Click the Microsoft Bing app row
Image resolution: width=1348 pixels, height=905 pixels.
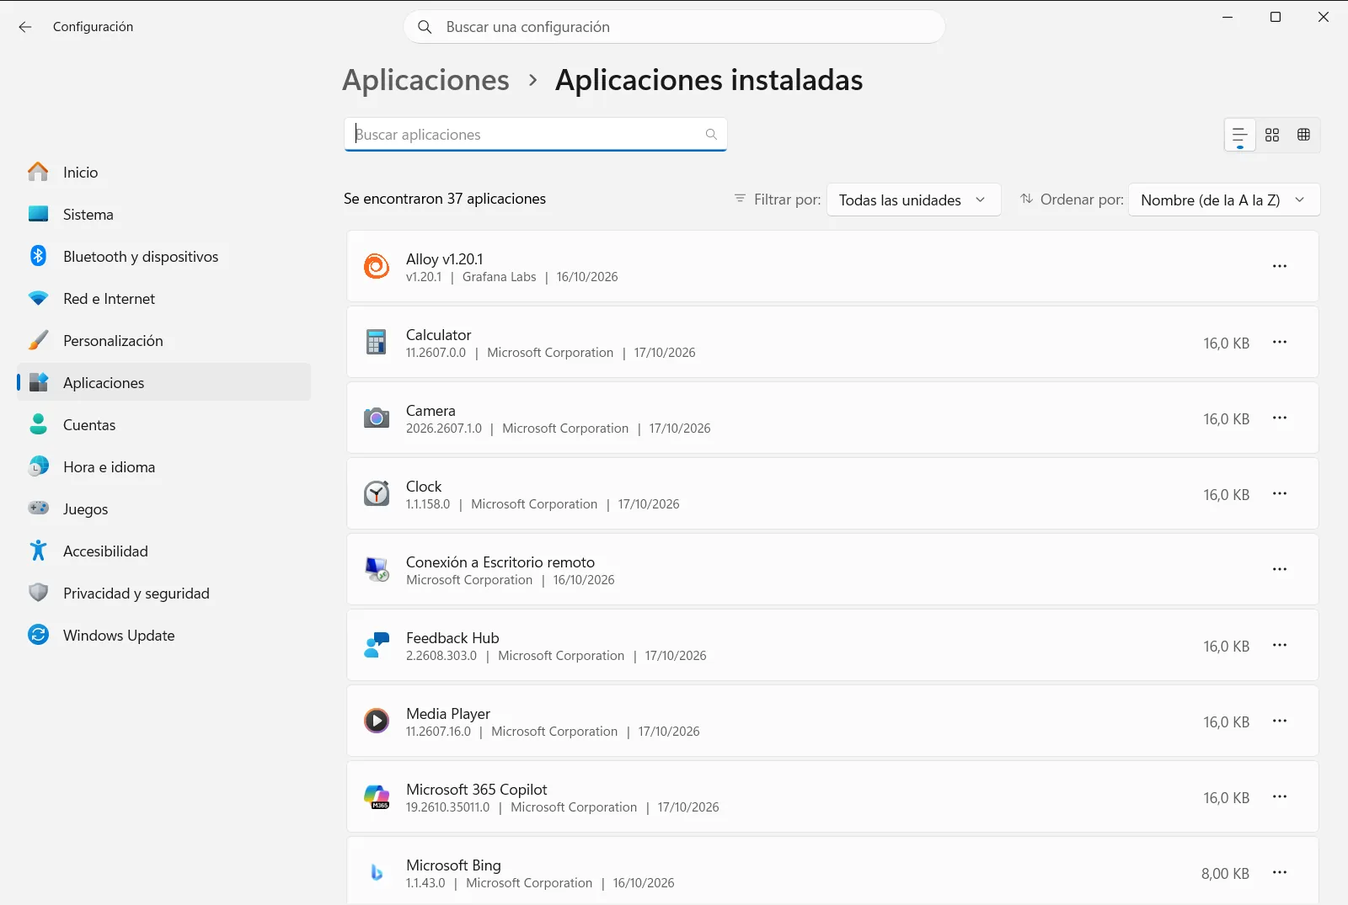[832, 870]
